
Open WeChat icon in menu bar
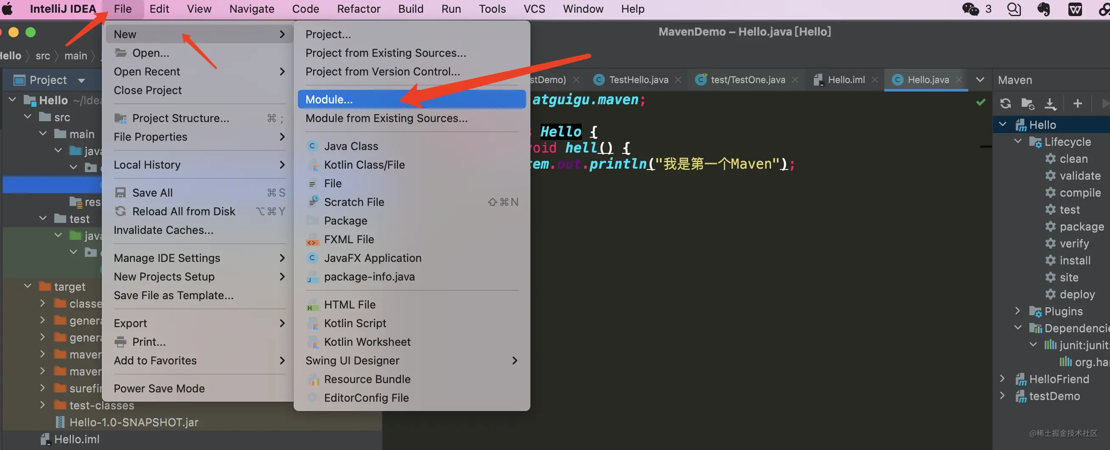click(970, 9)
